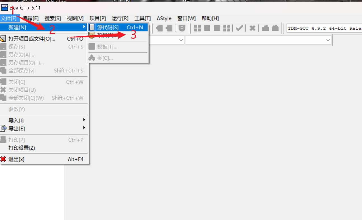Screen dimensions: 362x220
Task: Open the 运行[R] menu
Action: tap(120, 18)
